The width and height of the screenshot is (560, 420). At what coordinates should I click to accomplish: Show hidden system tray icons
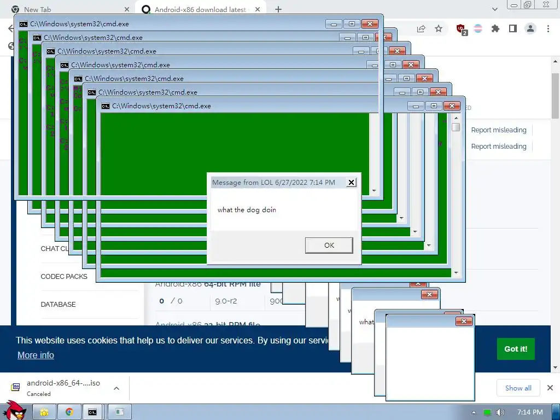474,412
